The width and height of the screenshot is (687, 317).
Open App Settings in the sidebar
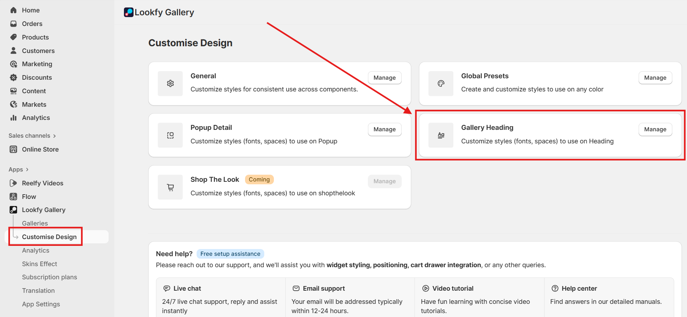[x=41, y=304]
